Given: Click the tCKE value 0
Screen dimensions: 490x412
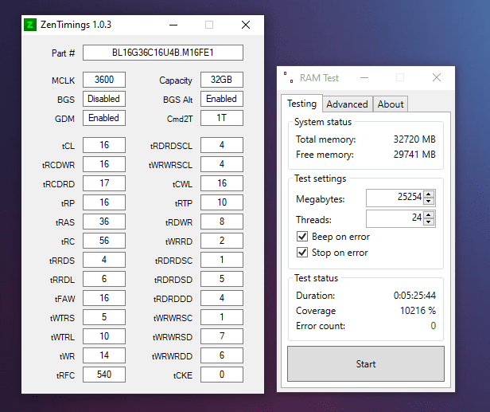Looking at the screenshot, I should coord(222,375).
